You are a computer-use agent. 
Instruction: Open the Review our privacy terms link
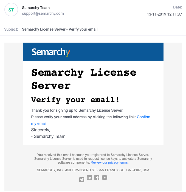(110, 163)
